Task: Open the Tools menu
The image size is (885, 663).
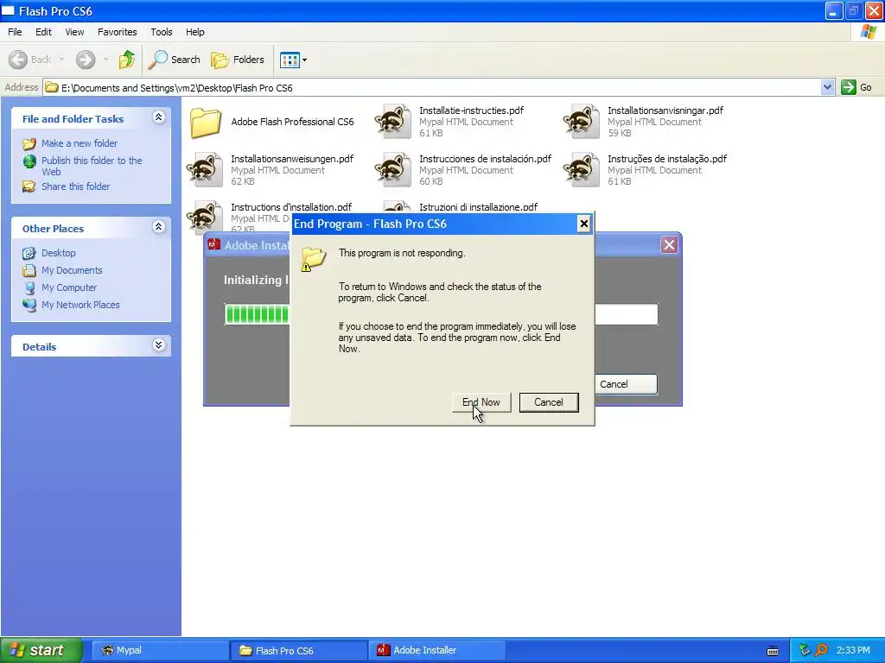Action: [x=162, y=32]
